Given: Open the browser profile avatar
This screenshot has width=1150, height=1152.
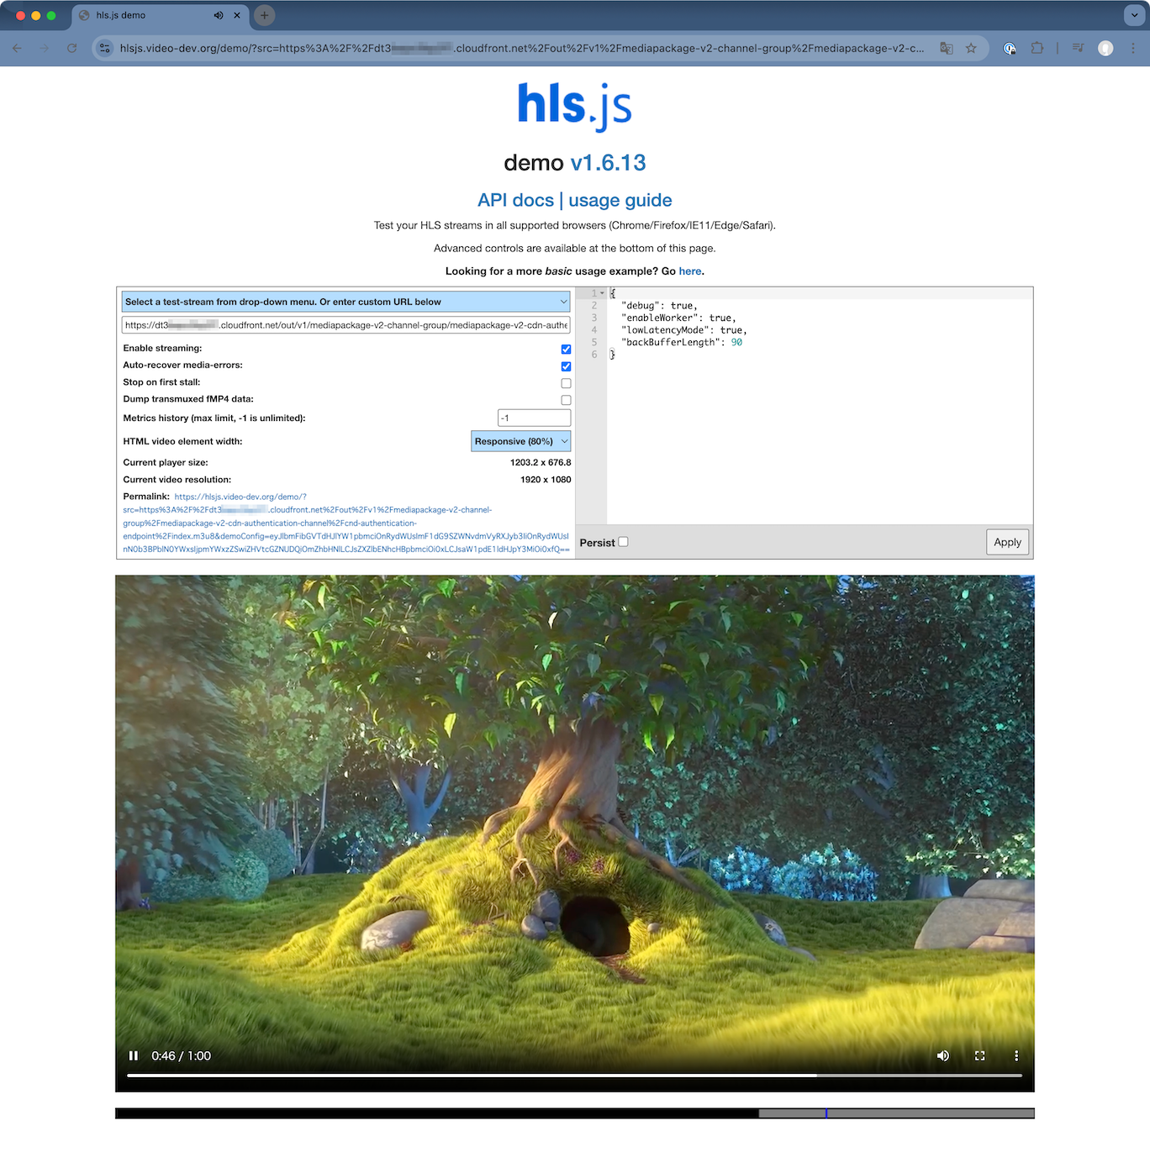Looking at the screenshot, I should pos(1105,48).
